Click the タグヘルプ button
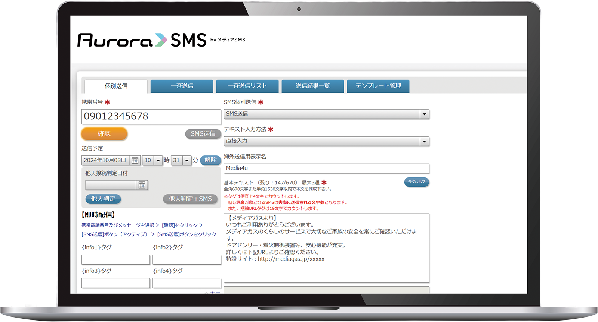Viewport: 598px width, 322px height. [x=416, y=182]
